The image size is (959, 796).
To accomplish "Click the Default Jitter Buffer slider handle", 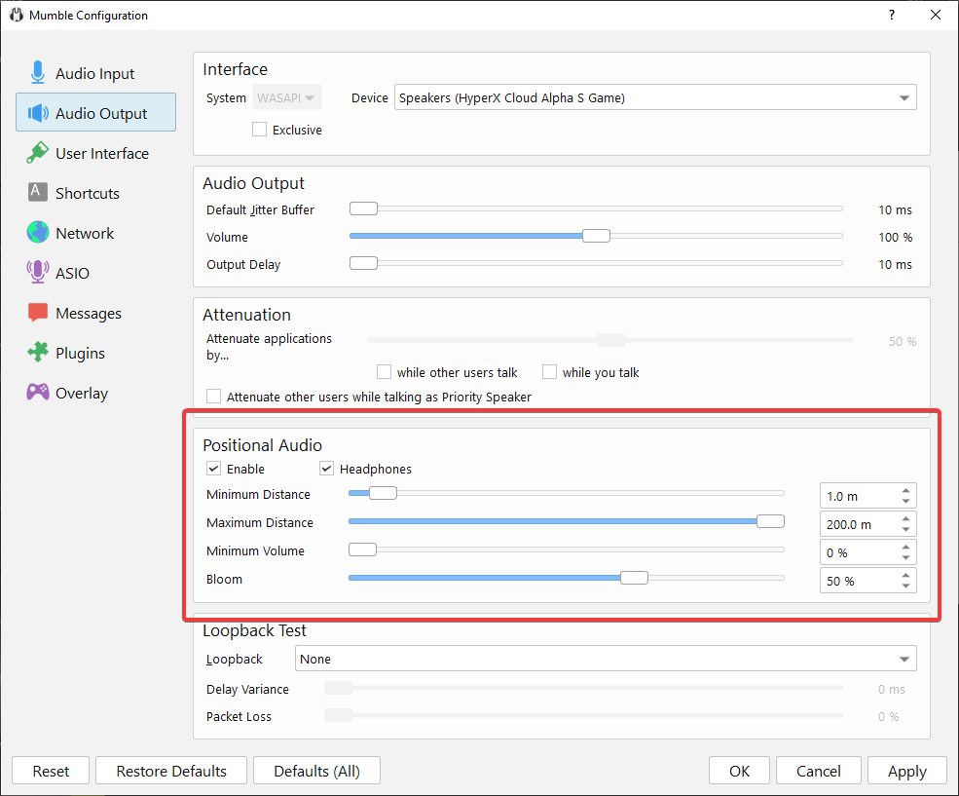I will pos(363,208).
